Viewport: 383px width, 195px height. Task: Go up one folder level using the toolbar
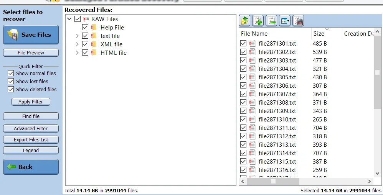pos(245,21)
